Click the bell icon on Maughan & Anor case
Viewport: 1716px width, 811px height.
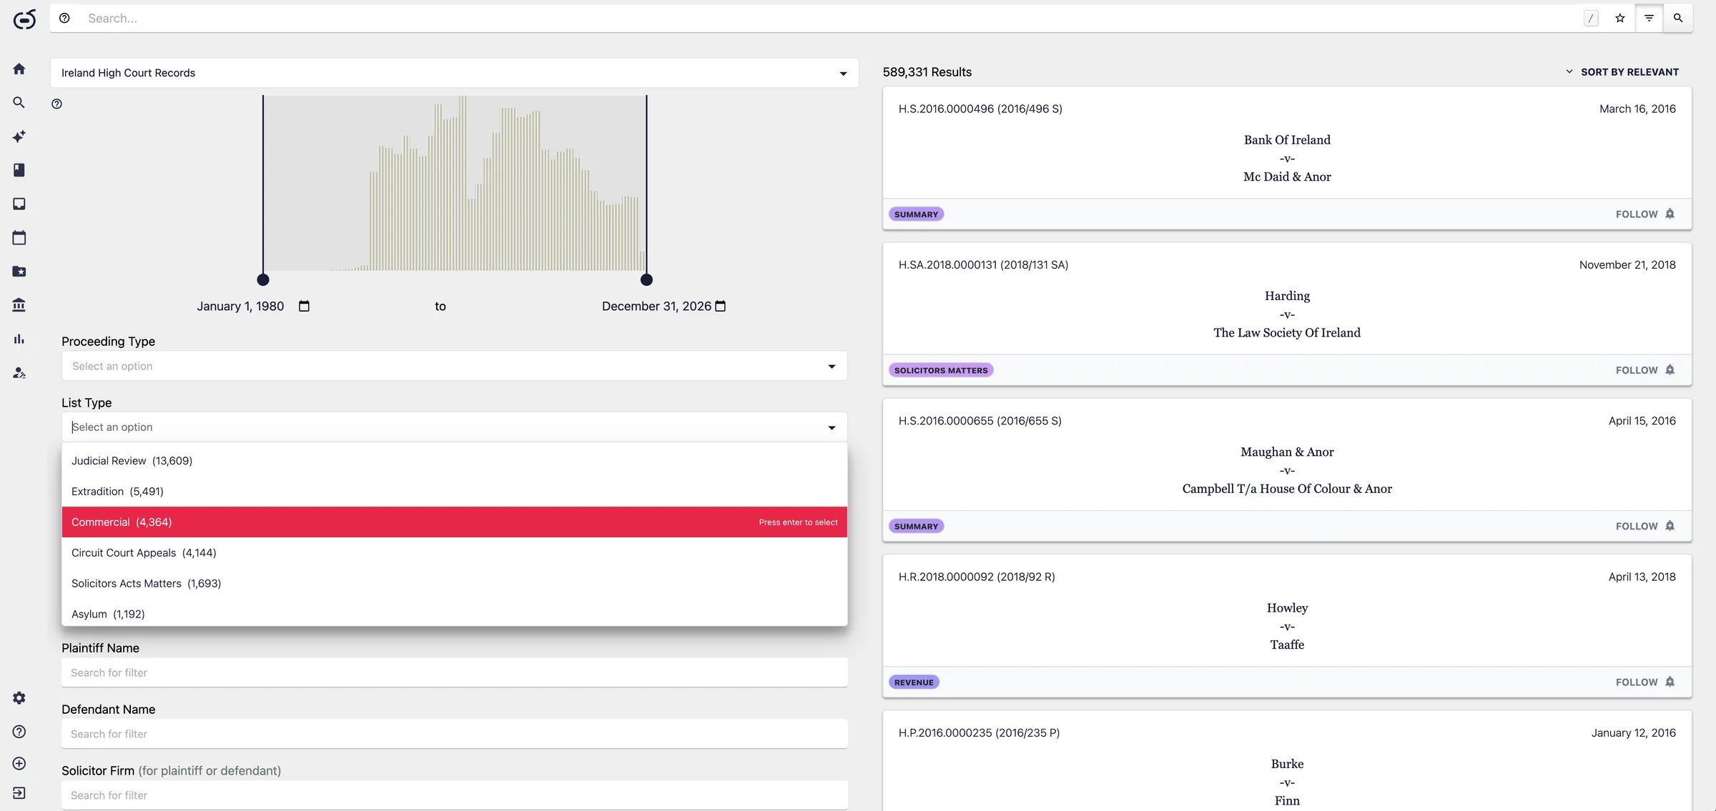click(1670, 526)
